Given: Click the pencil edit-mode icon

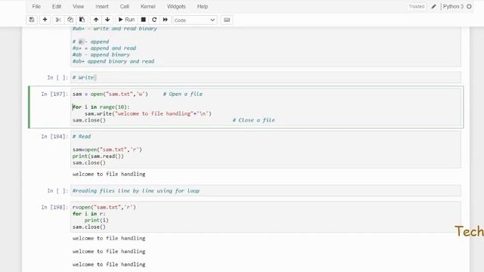Looking at the screenshot, I should click(x=433, y=7).
